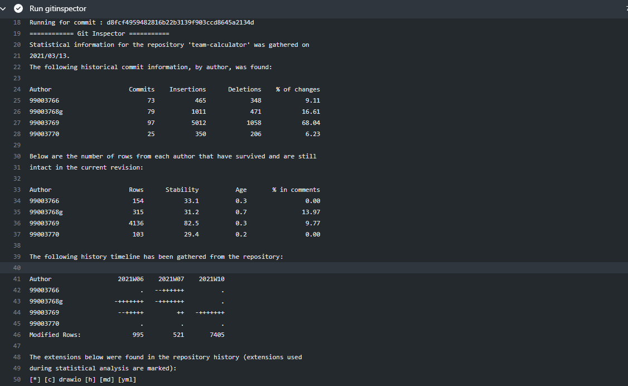
Task: Click age value 0.7
Action: click(x=241, y=212)
